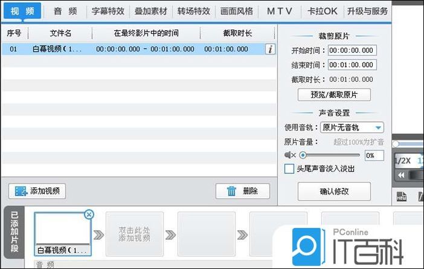Select the 叠加素材 tab
The image size is (424, 269).
pyautogui.click(x=151, y=11)
